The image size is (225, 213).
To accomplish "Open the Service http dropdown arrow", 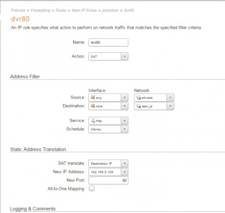I will 125,121.
